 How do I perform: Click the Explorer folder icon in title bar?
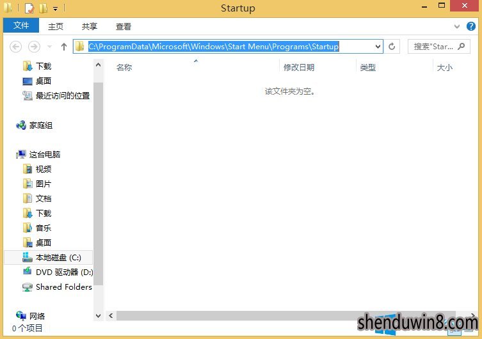point(8,8)
